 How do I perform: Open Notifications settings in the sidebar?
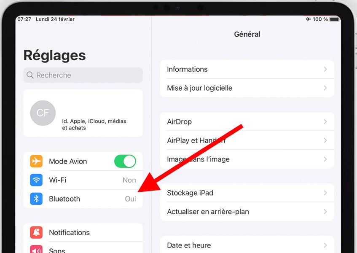83,232
